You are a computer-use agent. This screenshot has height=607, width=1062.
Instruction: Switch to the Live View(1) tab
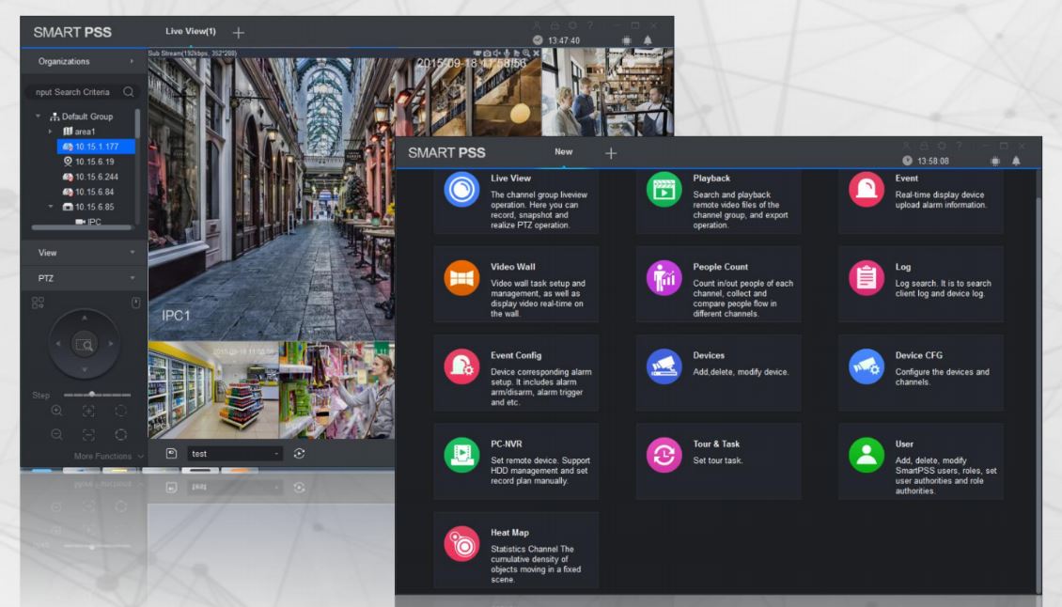point(191,31)
